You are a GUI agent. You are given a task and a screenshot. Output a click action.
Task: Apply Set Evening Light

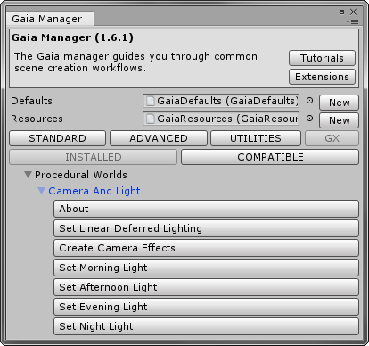click(206, 307)
